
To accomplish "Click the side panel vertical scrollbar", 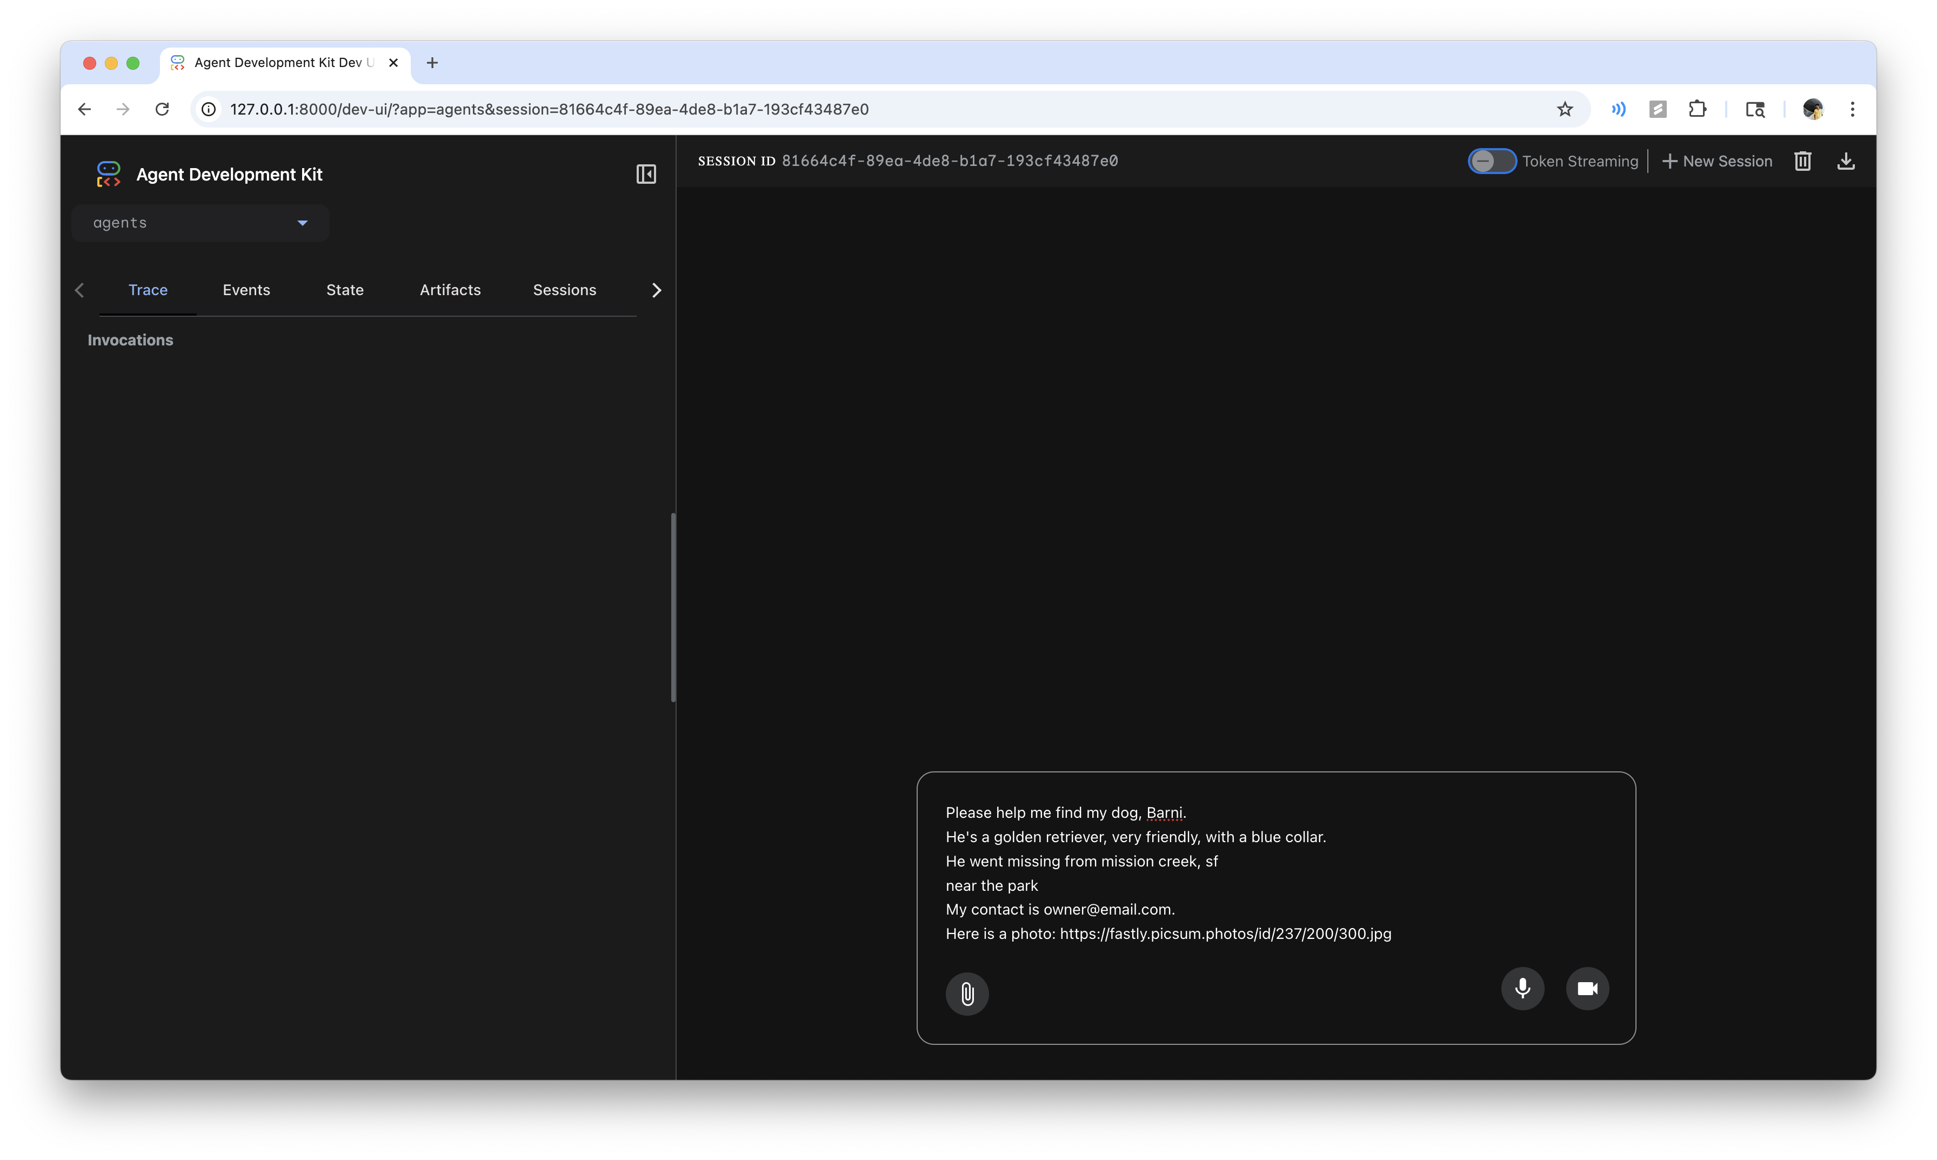I will click(x=673, y=606).
